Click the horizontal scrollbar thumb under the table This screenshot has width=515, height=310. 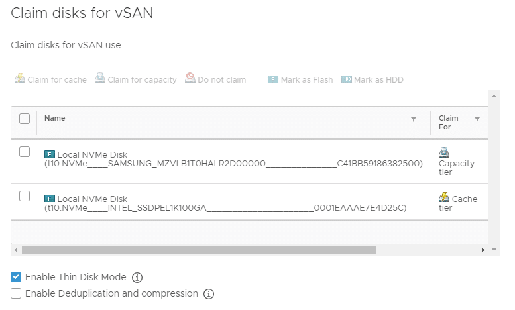[x=199, y=250]
